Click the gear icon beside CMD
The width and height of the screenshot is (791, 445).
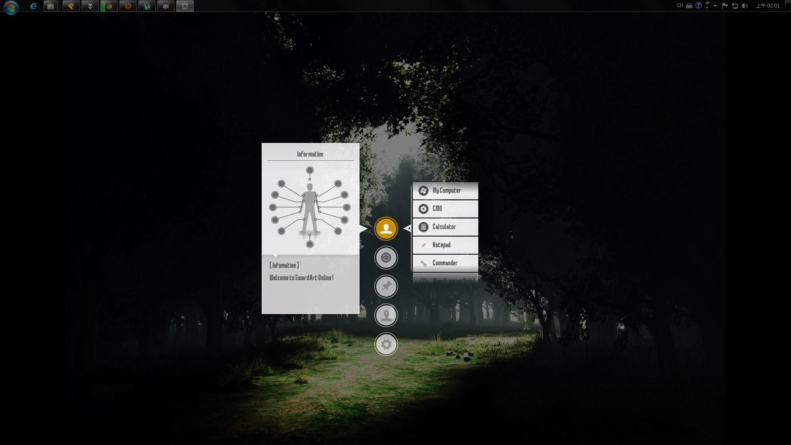click(x=423, y=209)
